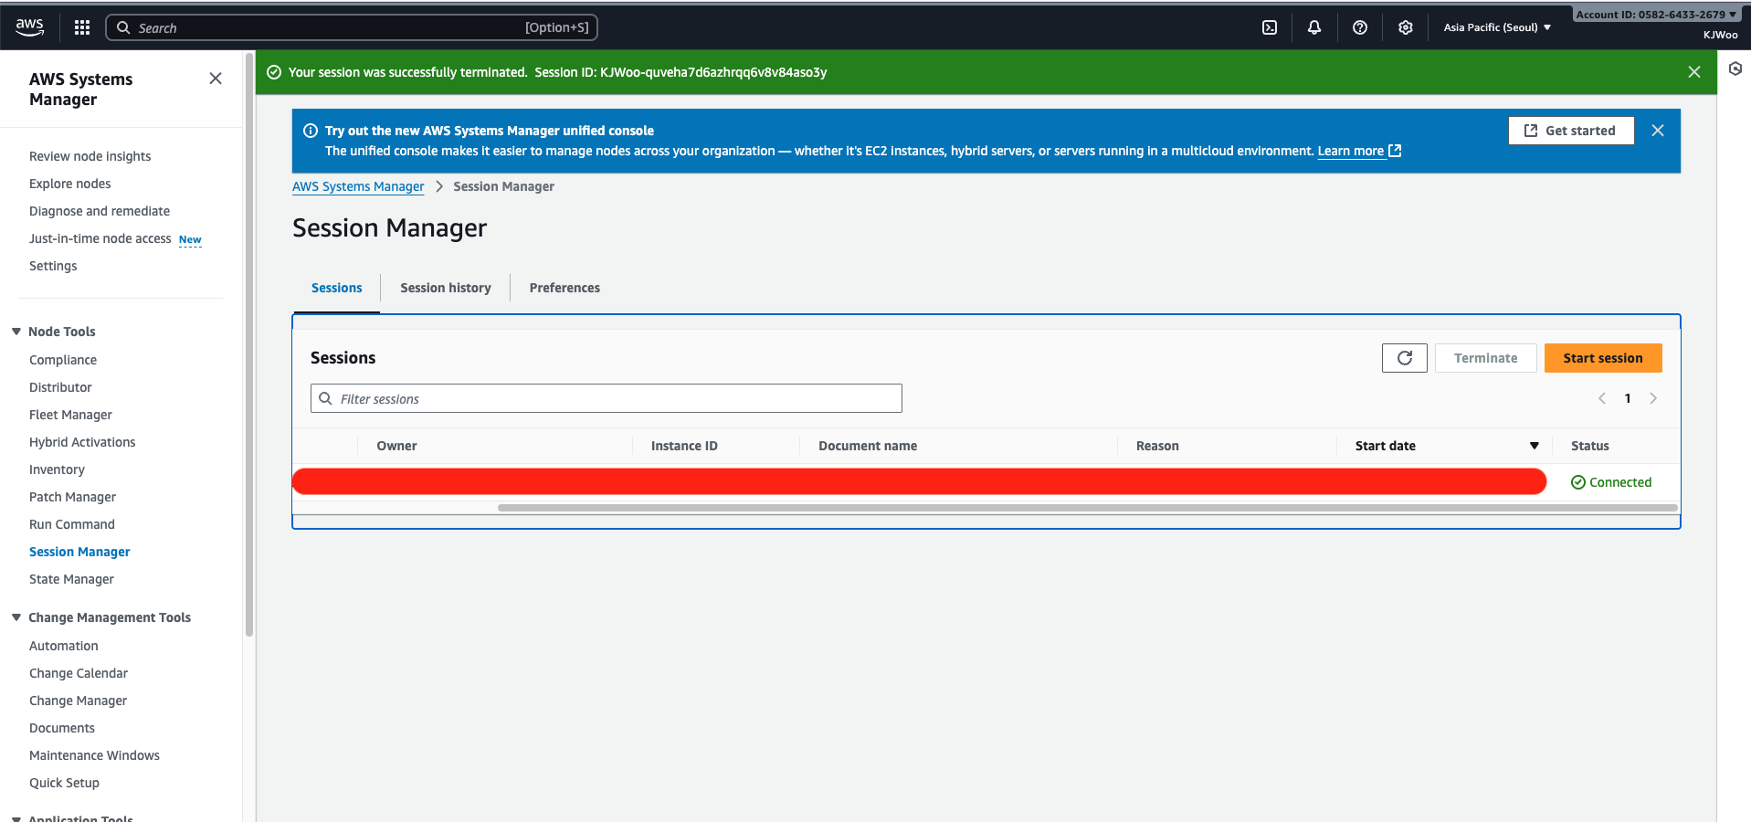The image size is (1751, 822).
Task: Click the KJWoo username in header
Action: 1721,35
